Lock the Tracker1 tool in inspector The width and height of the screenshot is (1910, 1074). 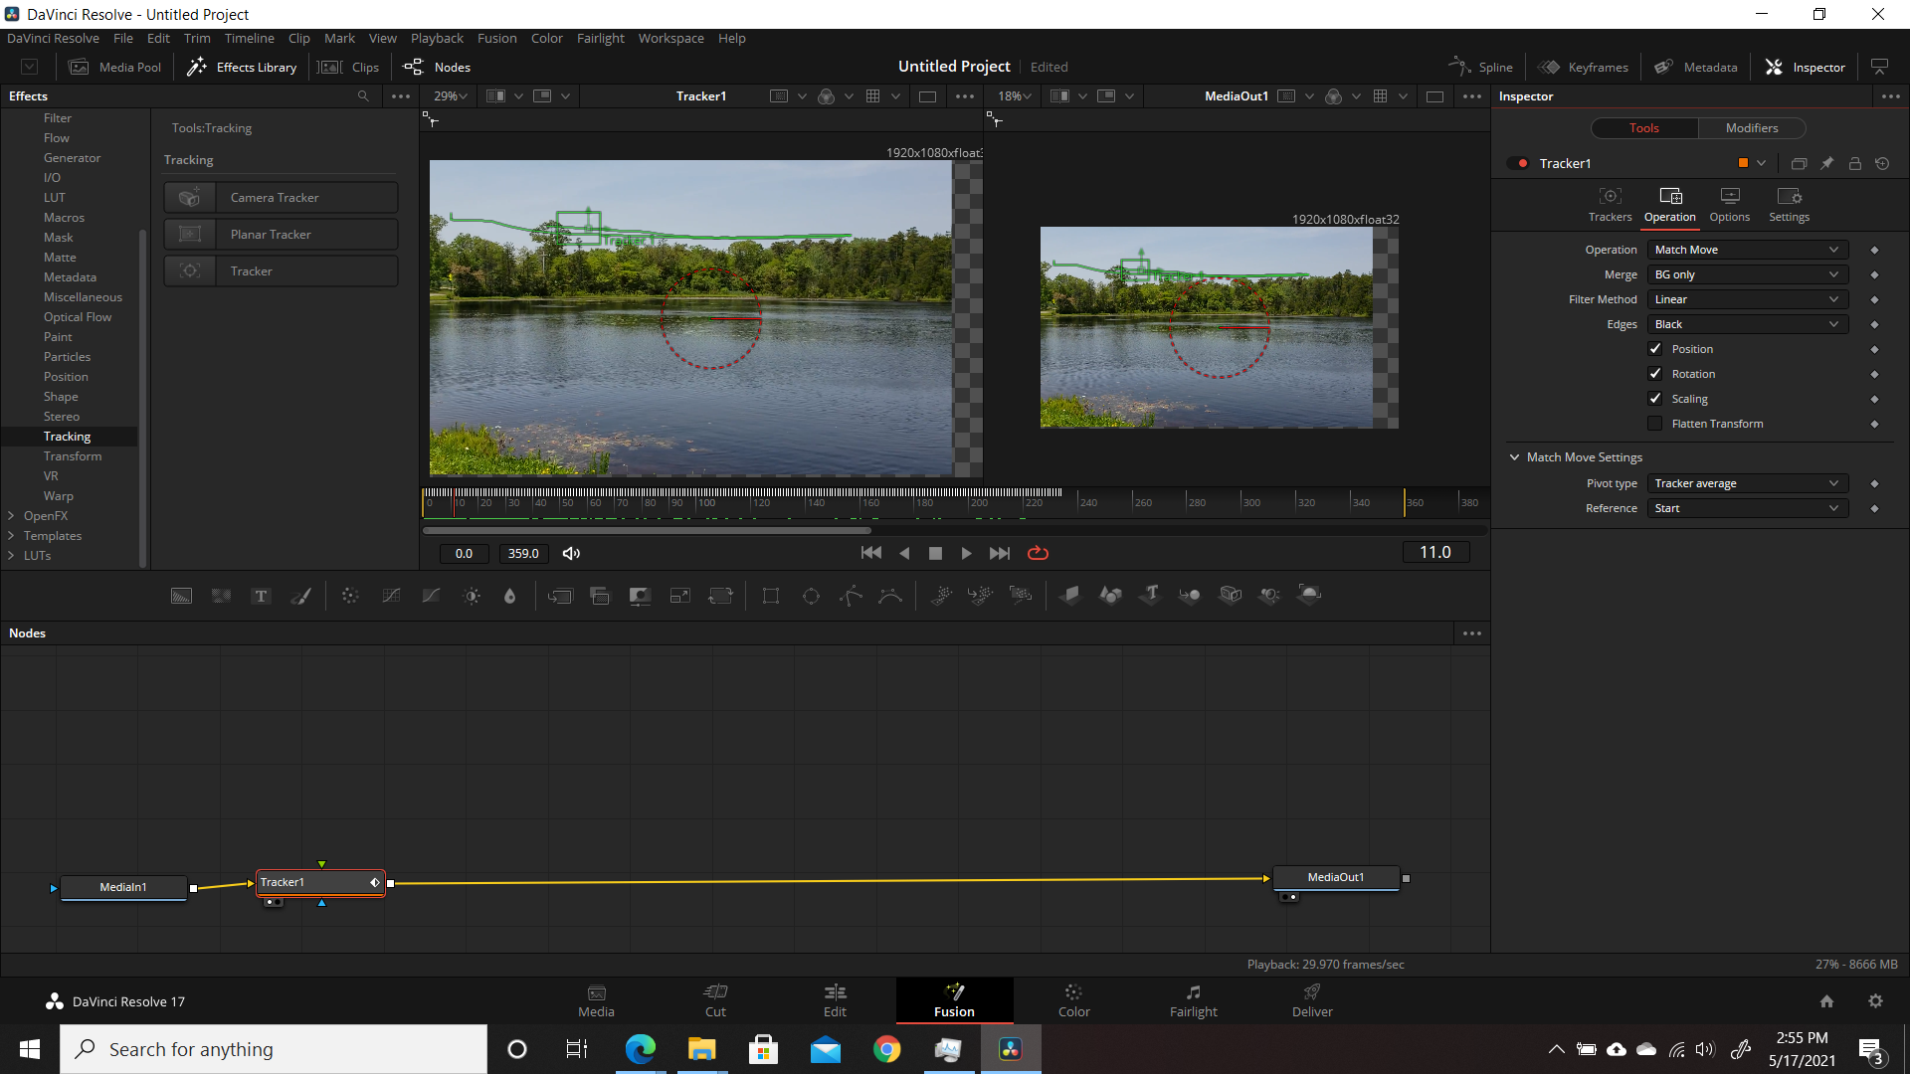1854,163
